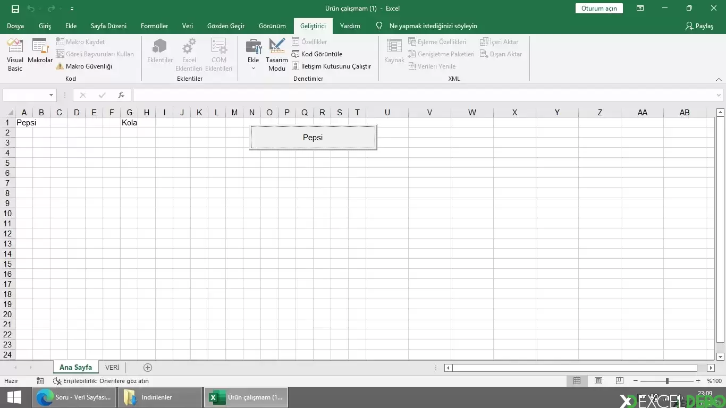Image resolution: width=726 pixels, height=408 pixels.
Task: Add a new sheet with plus button
Action: 148,368
